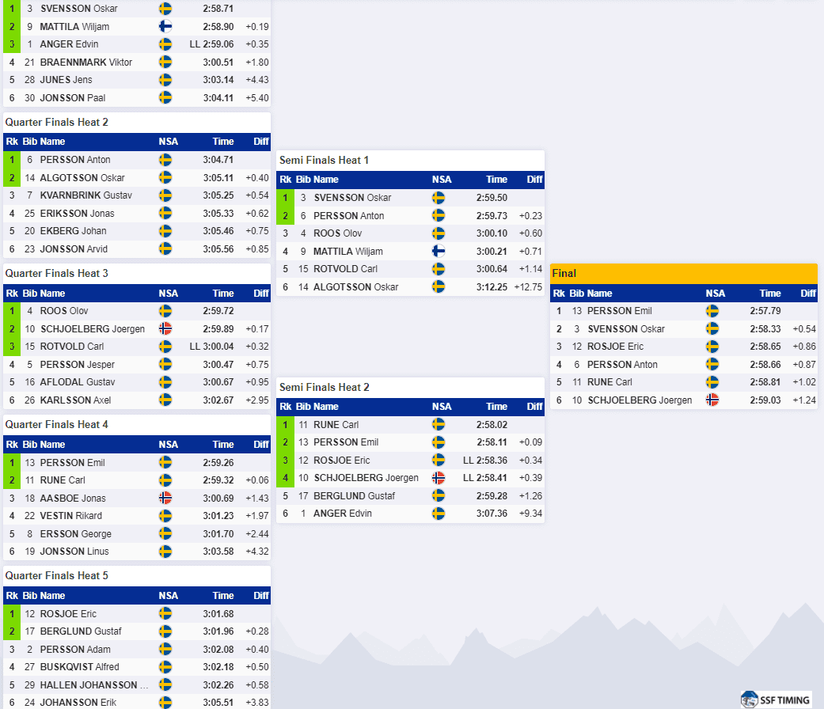This screenshot has height=709, width=824.
Task: Open the Final heat header
Action: pos(684,273)
